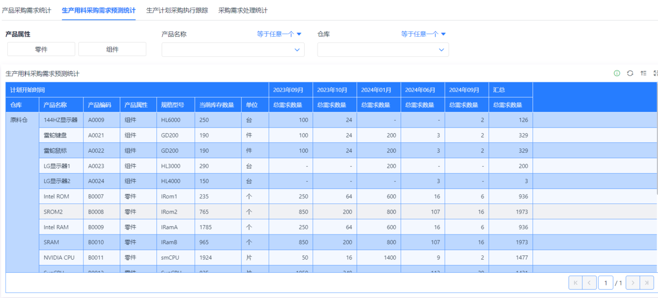658x298 pixels.
Task: Click the sort icon in the table toolbar
Action: coord(643,73)
